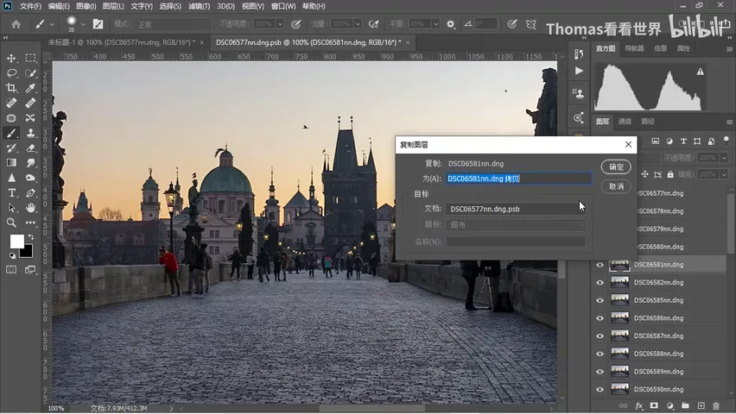
Task: Toggle Quick Mask mode
Action: [11, 270]
